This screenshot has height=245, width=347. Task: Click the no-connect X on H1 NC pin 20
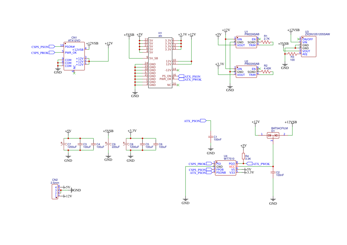(x=178, y=85)
